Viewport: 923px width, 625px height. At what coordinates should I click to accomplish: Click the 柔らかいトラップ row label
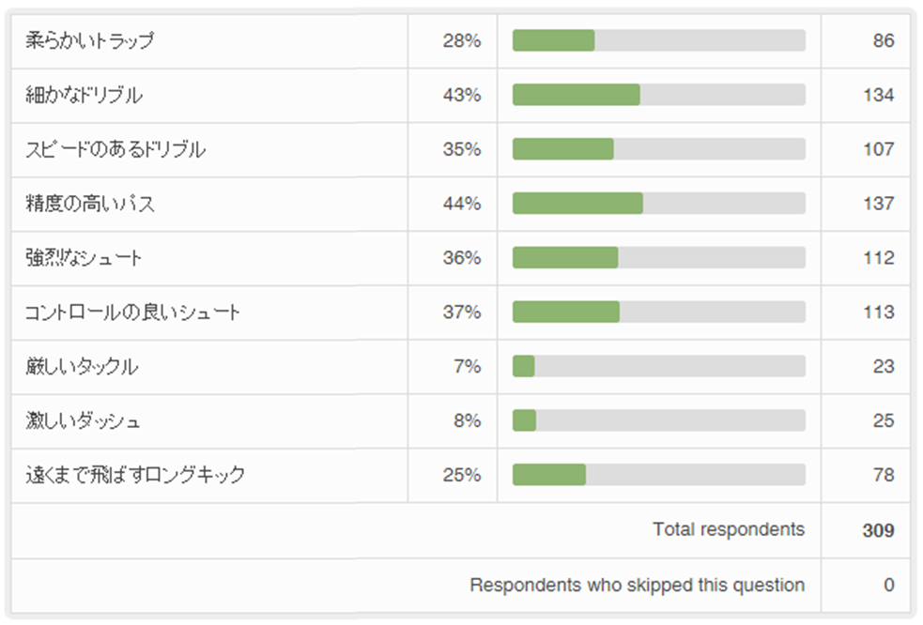(90, 41)
